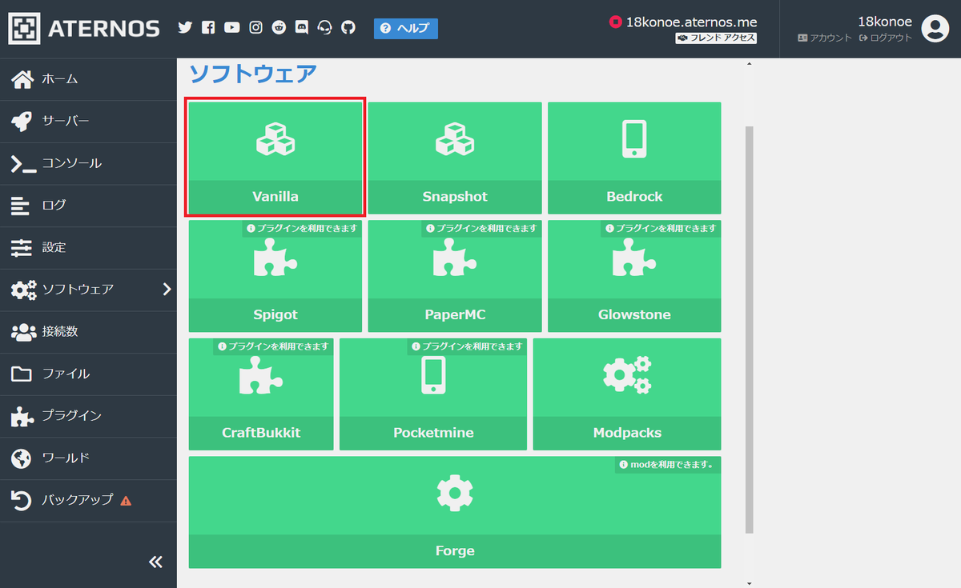
Task: Open the Instagram social link icon
Action: click(255, 28)
